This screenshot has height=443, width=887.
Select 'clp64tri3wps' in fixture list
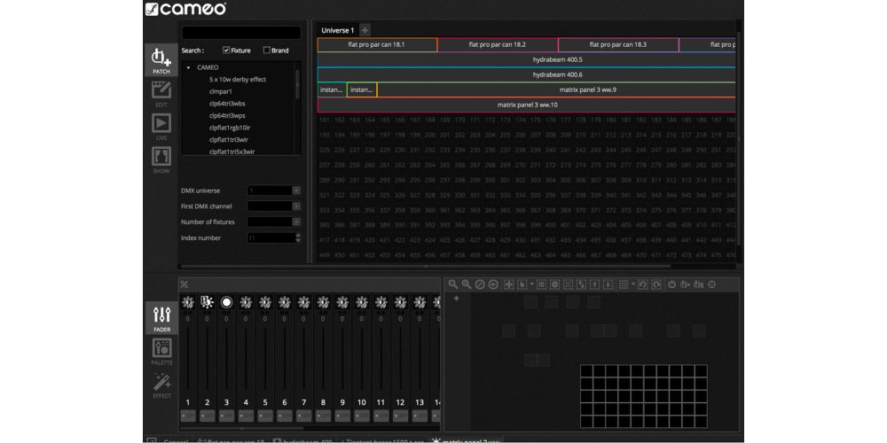(x=227, y=116)
